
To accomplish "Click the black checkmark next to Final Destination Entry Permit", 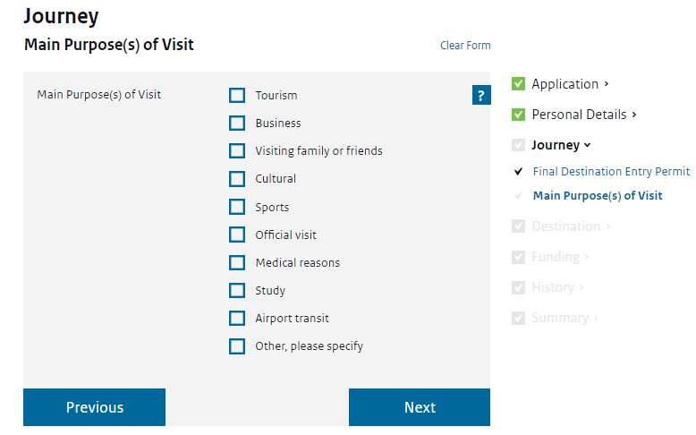I will tap(518, 171).
